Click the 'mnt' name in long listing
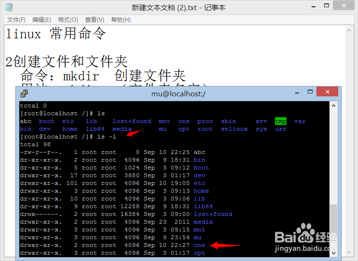 pos(200,230)
